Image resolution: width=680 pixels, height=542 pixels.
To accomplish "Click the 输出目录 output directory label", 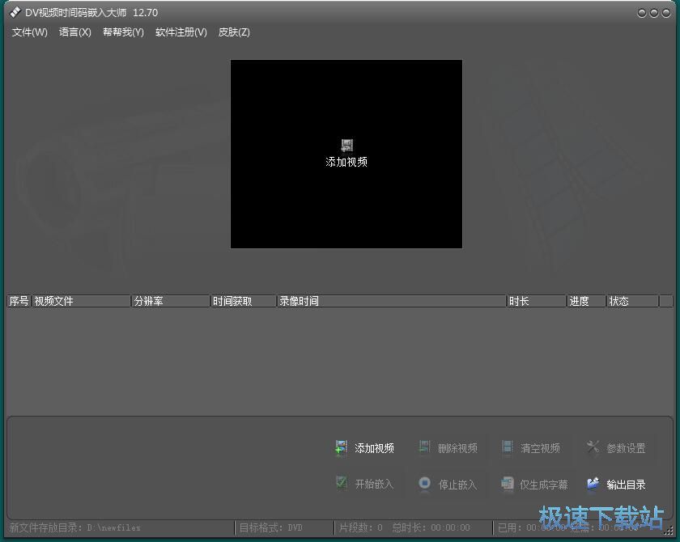I will [x=627, y=485].
